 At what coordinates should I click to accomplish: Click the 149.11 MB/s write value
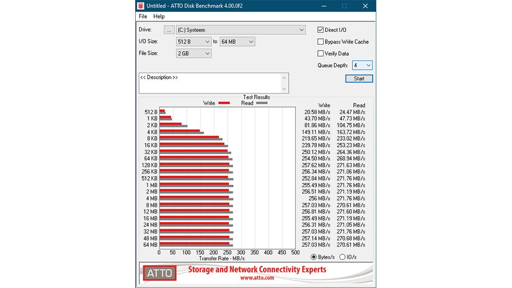point(316,132)
